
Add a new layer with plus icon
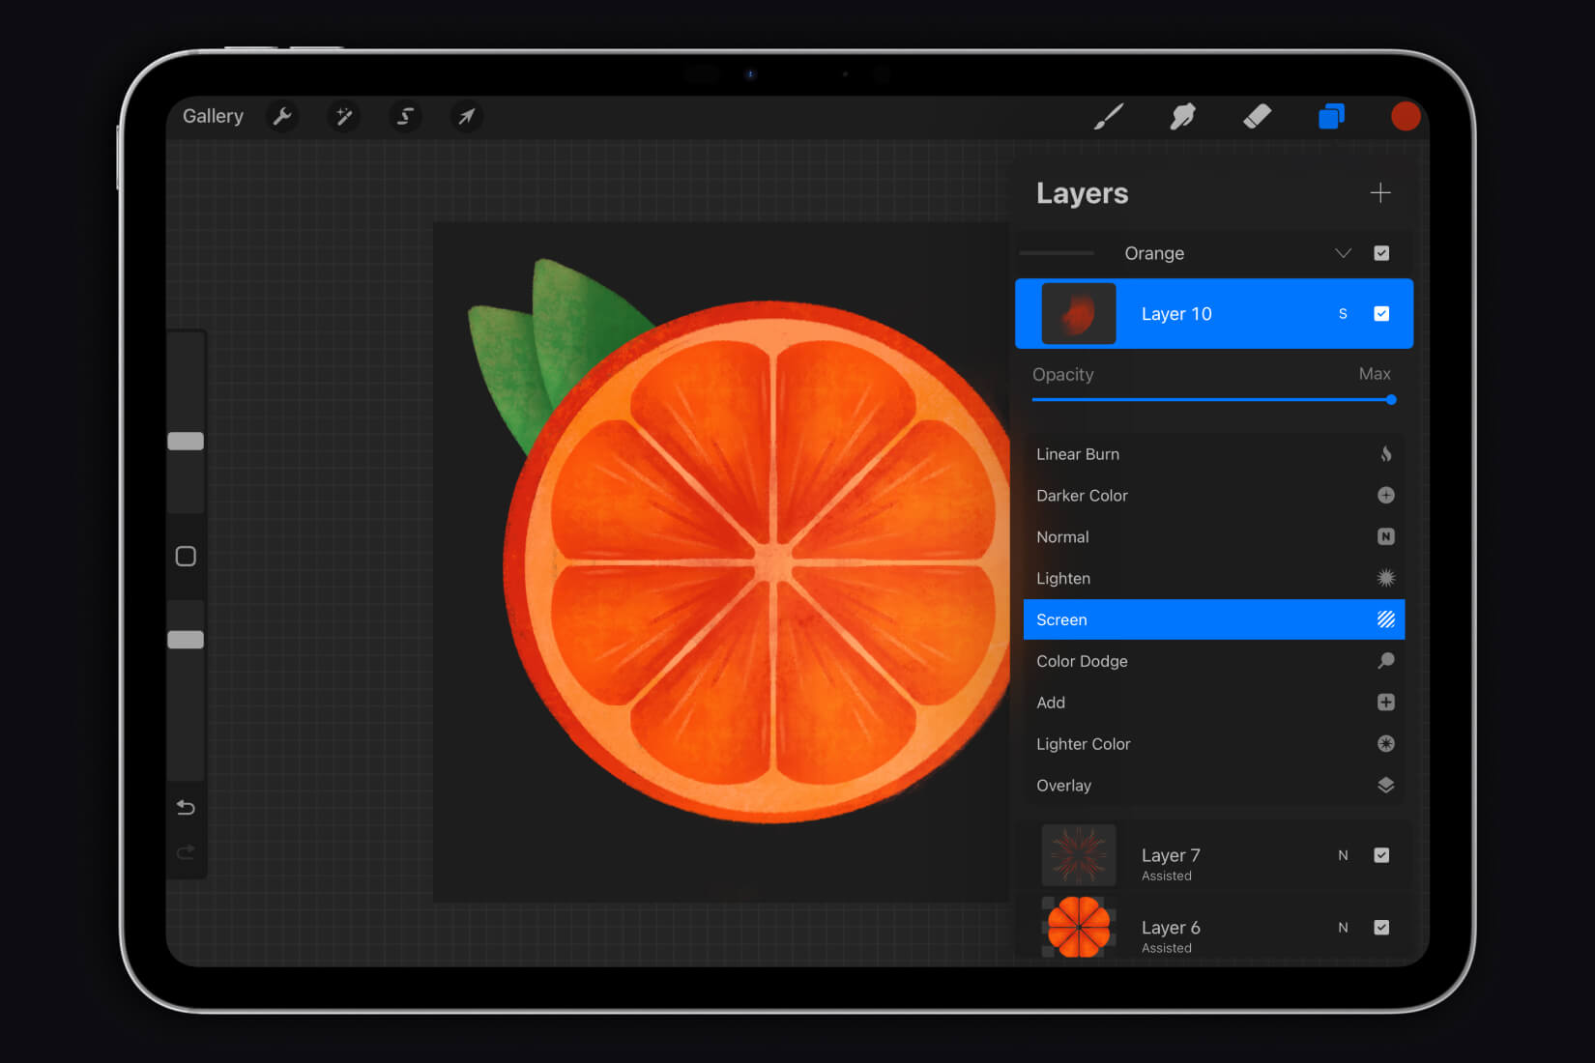[x=1380, y=193]
